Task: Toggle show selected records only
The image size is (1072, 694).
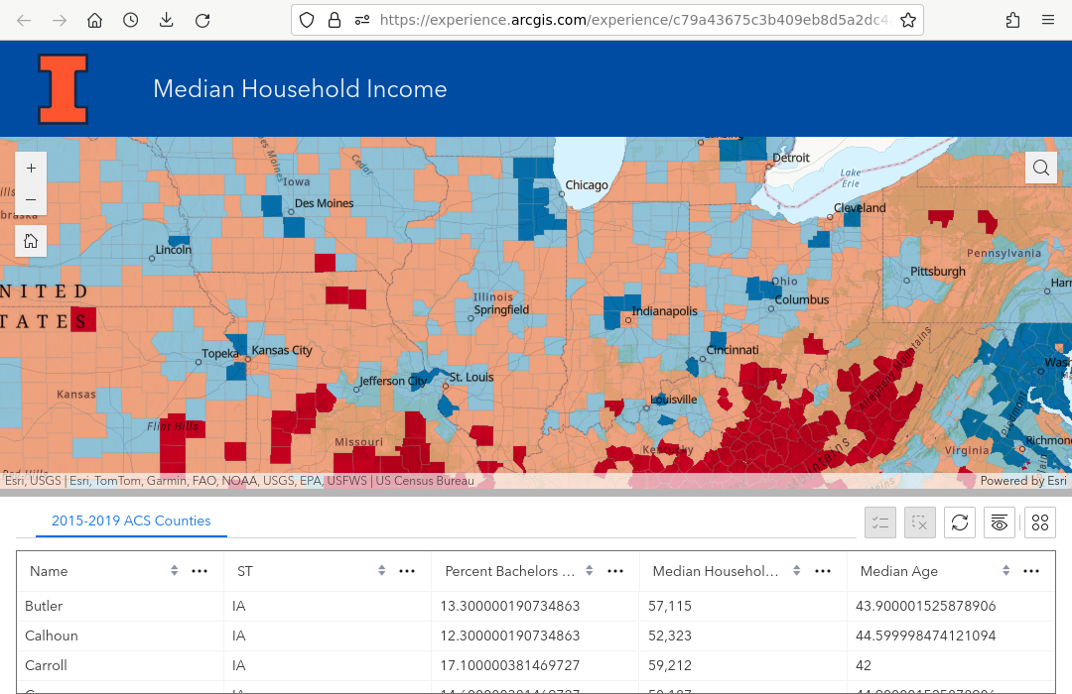Action: (880, 522)
